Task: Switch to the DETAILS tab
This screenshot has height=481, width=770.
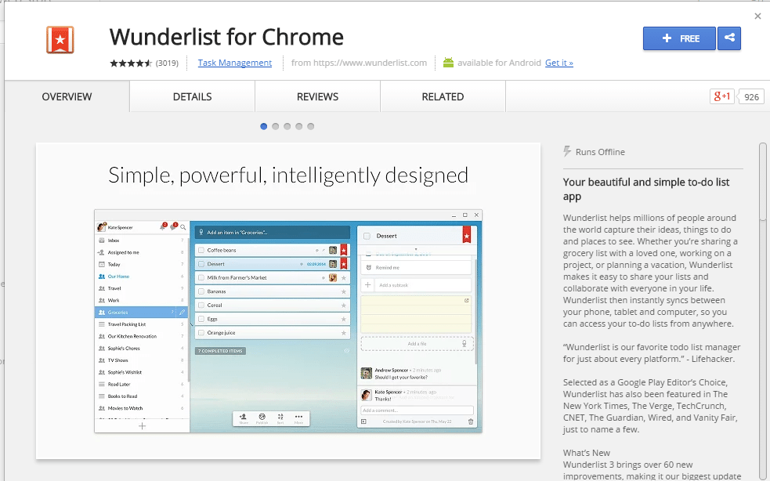Action: coord(192,96)
